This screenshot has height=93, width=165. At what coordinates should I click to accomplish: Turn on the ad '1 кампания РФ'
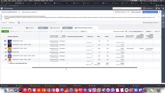5,52
